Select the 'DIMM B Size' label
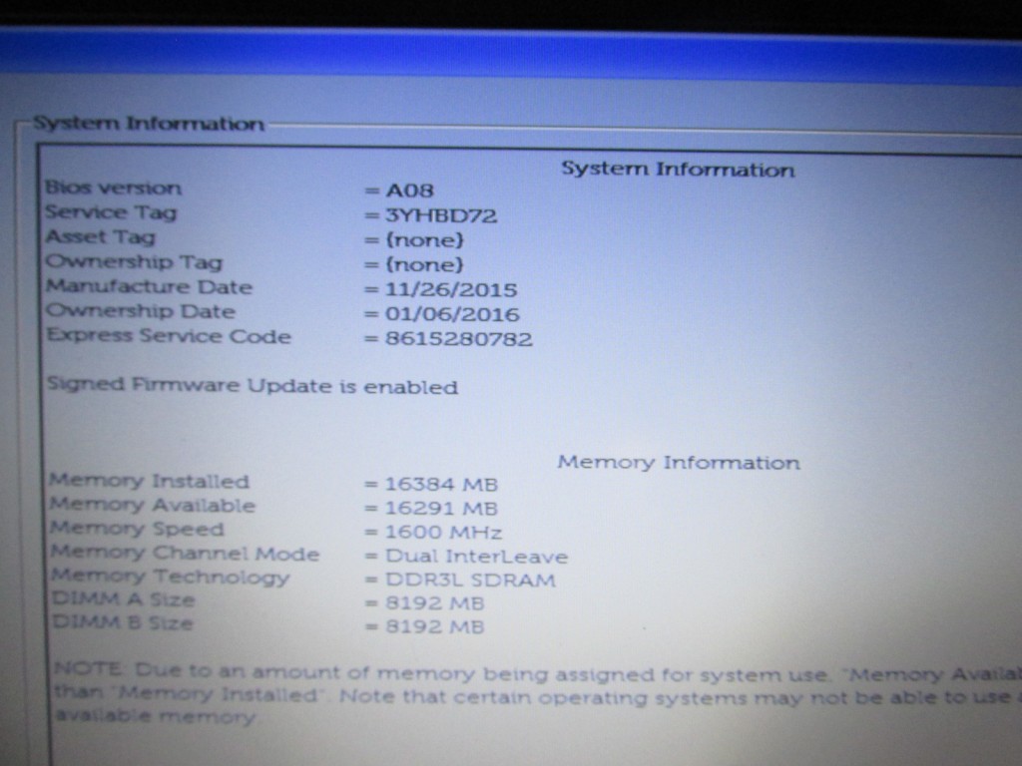1022x766 pixels. (123, 622)
